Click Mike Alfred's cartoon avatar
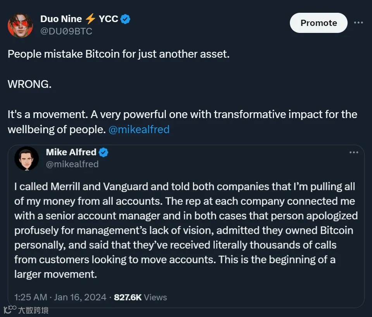 tap(26, 158)
